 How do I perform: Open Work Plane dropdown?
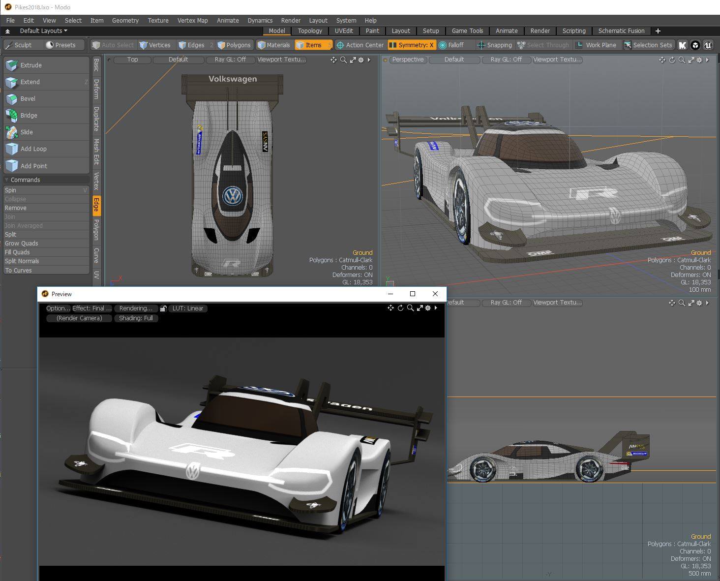pyautogui.click(x=596, y=45)
